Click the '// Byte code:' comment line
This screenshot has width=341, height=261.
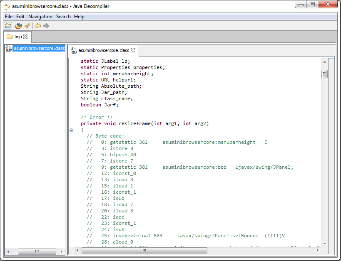(105, 136)
